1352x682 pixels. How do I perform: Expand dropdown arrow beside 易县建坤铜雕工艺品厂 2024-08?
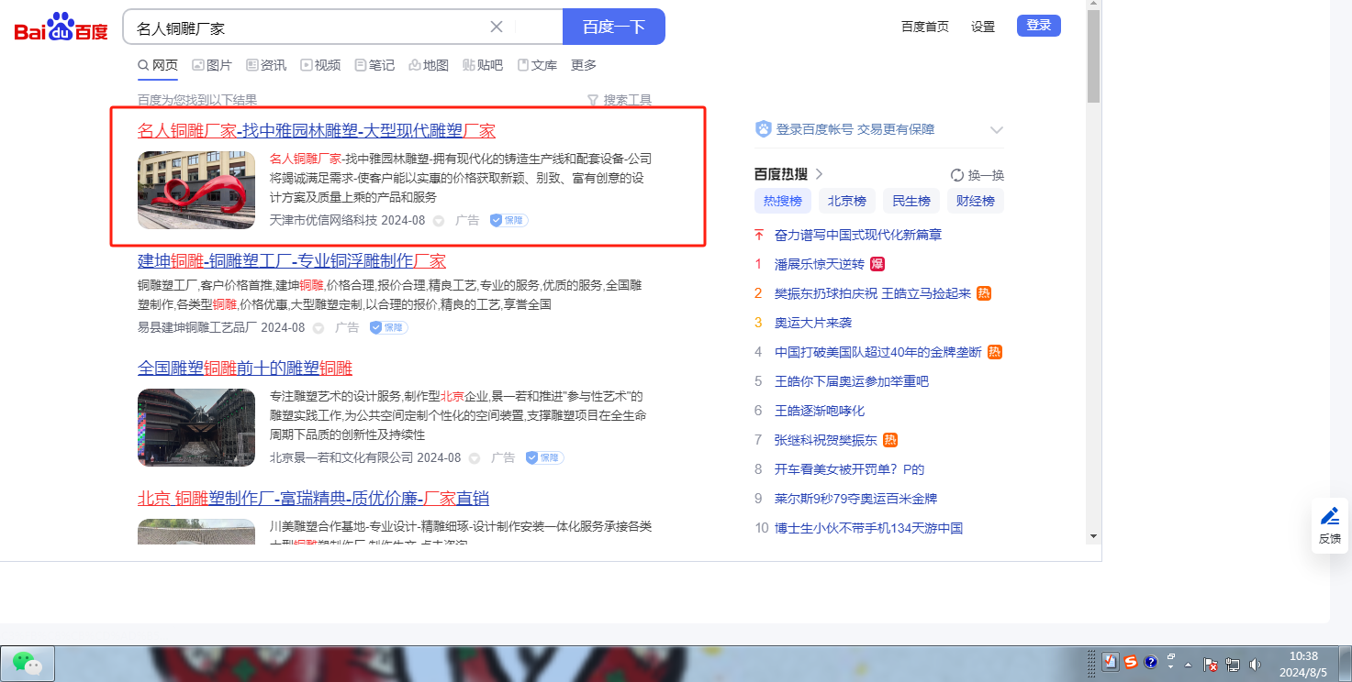(x=318, y=327)
